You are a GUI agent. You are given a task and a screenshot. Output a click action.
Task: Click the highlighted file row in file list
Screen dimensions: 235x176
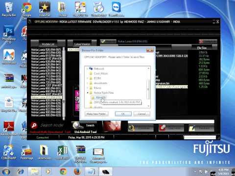pos(171,87)
